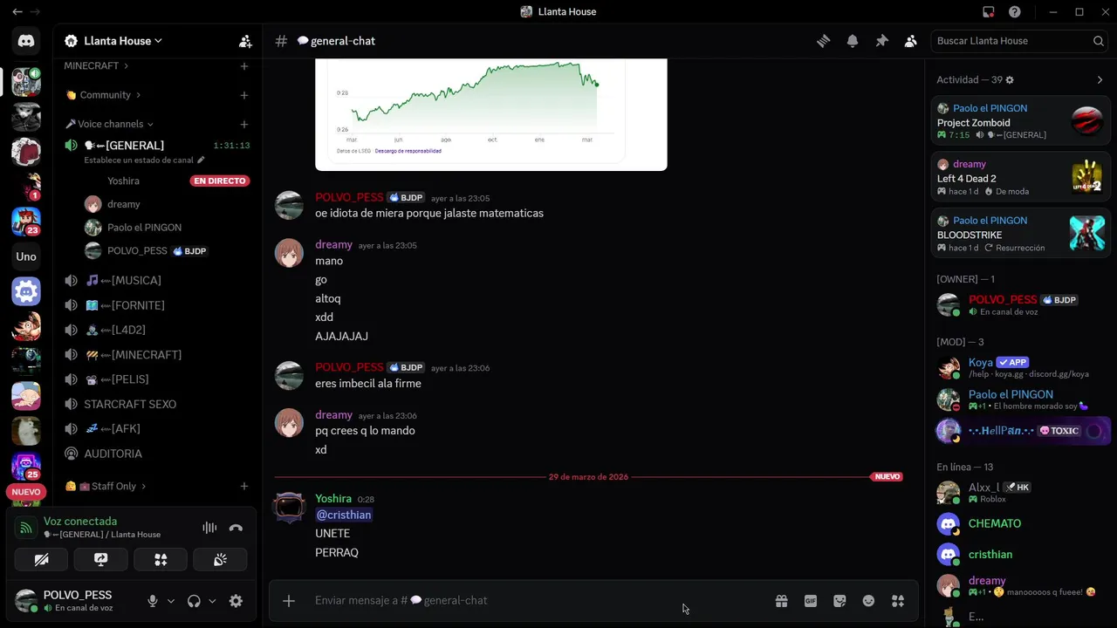Click the @cristhian mention
The width and height of the screenshot is (1117, 628).
344,515
